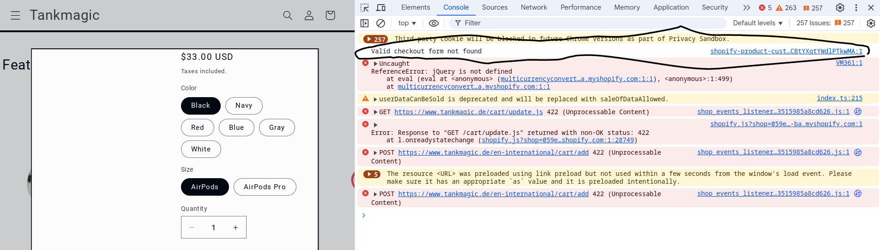Expand the Uncaught ReferenceError entry
This screenshot has width=880, height=250.
[375, 64]
